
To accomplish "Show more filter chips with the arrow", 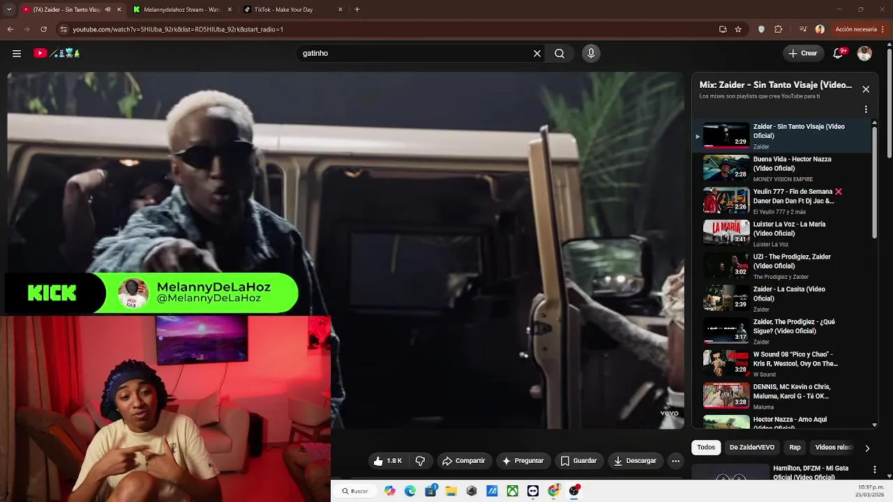I will [867, 448].
